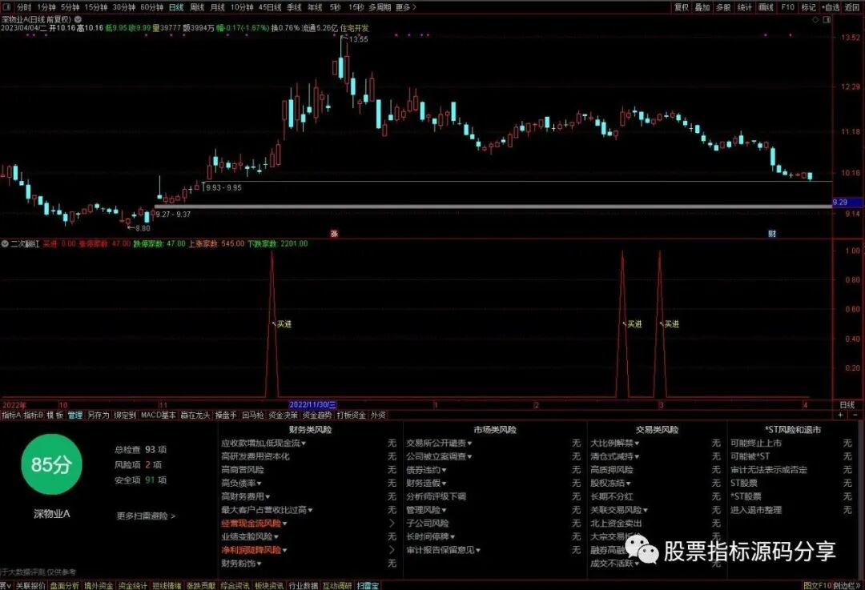Select the 指标B indicator tab
Screen dimensions: 865x590
coord(33,415)
